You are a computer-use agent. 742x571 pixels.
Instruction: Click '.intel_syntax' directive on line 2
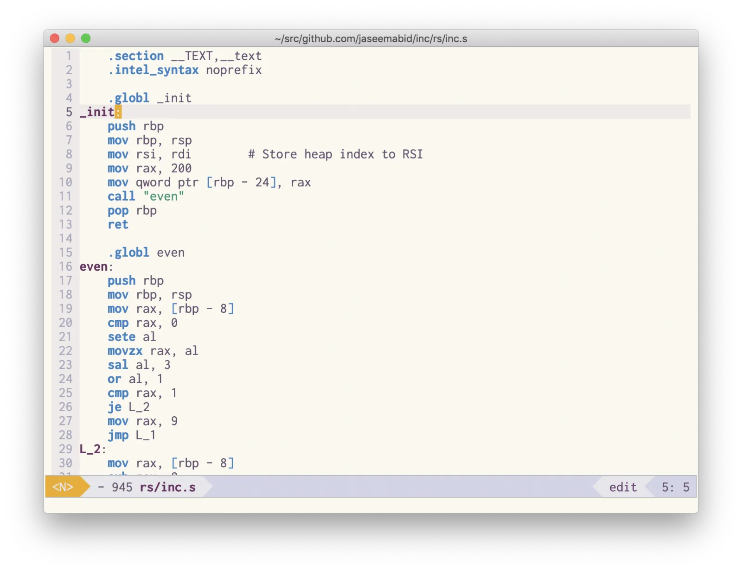(154, 70)
